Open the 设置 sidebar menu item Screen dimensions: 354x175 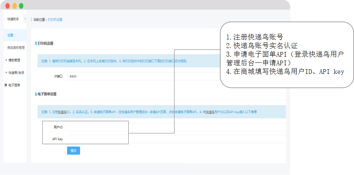15,35
